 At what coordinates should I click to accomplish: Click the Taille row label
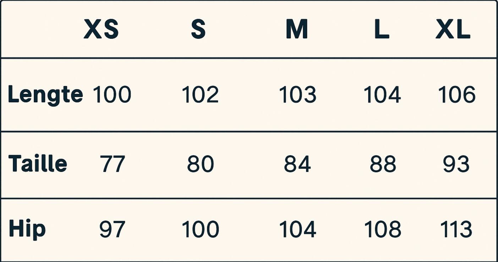tap(38, 164)
